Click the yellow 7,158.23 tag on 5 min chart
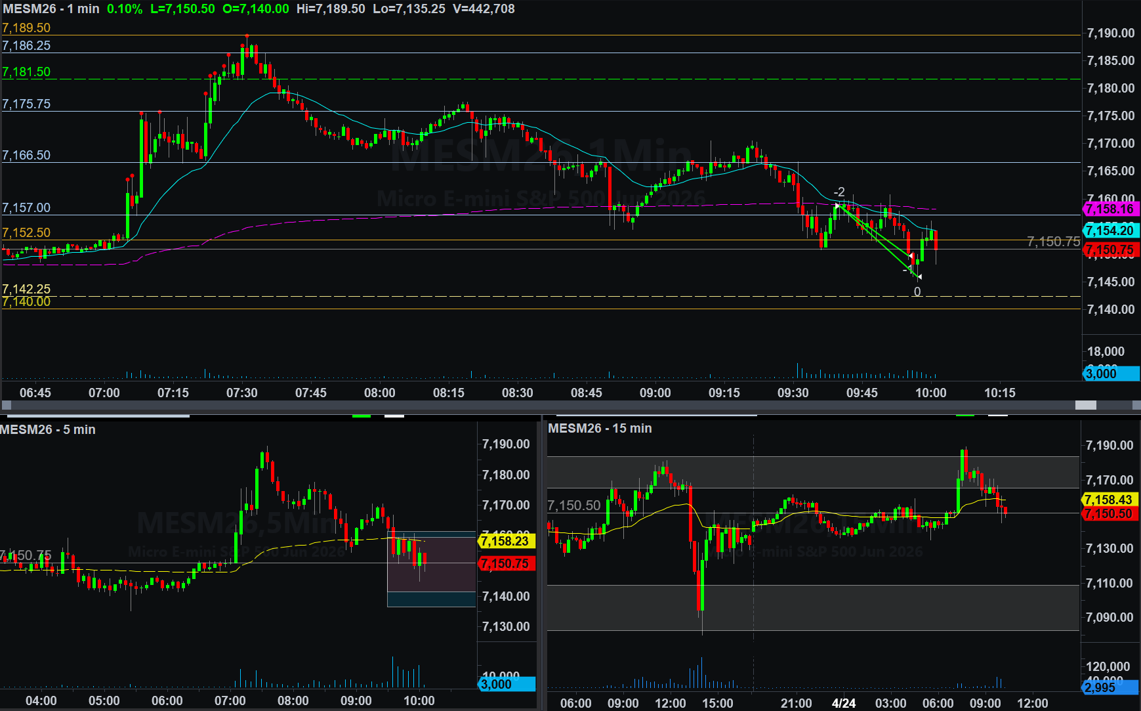Screen dimensions: 1141x711 [506, 541]
